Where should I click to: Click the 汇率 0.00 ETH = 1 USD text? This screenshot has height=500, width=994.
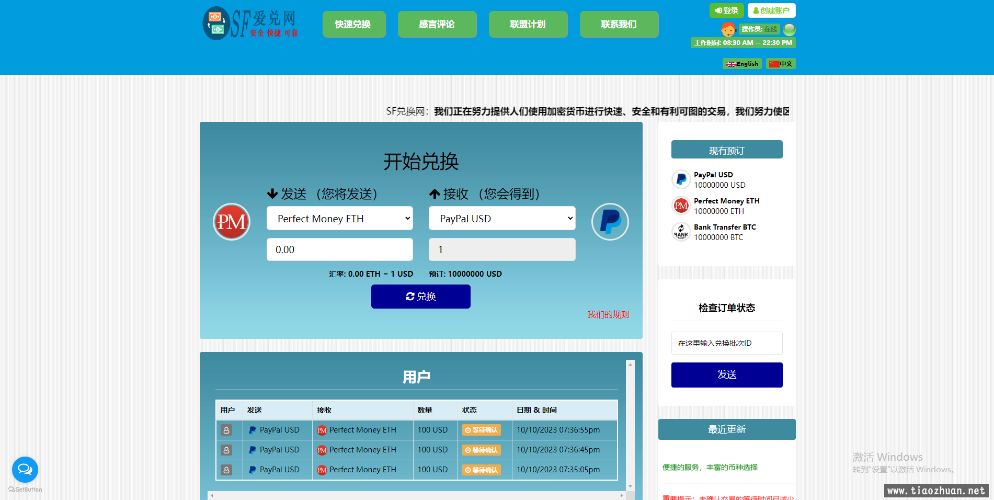371,274
